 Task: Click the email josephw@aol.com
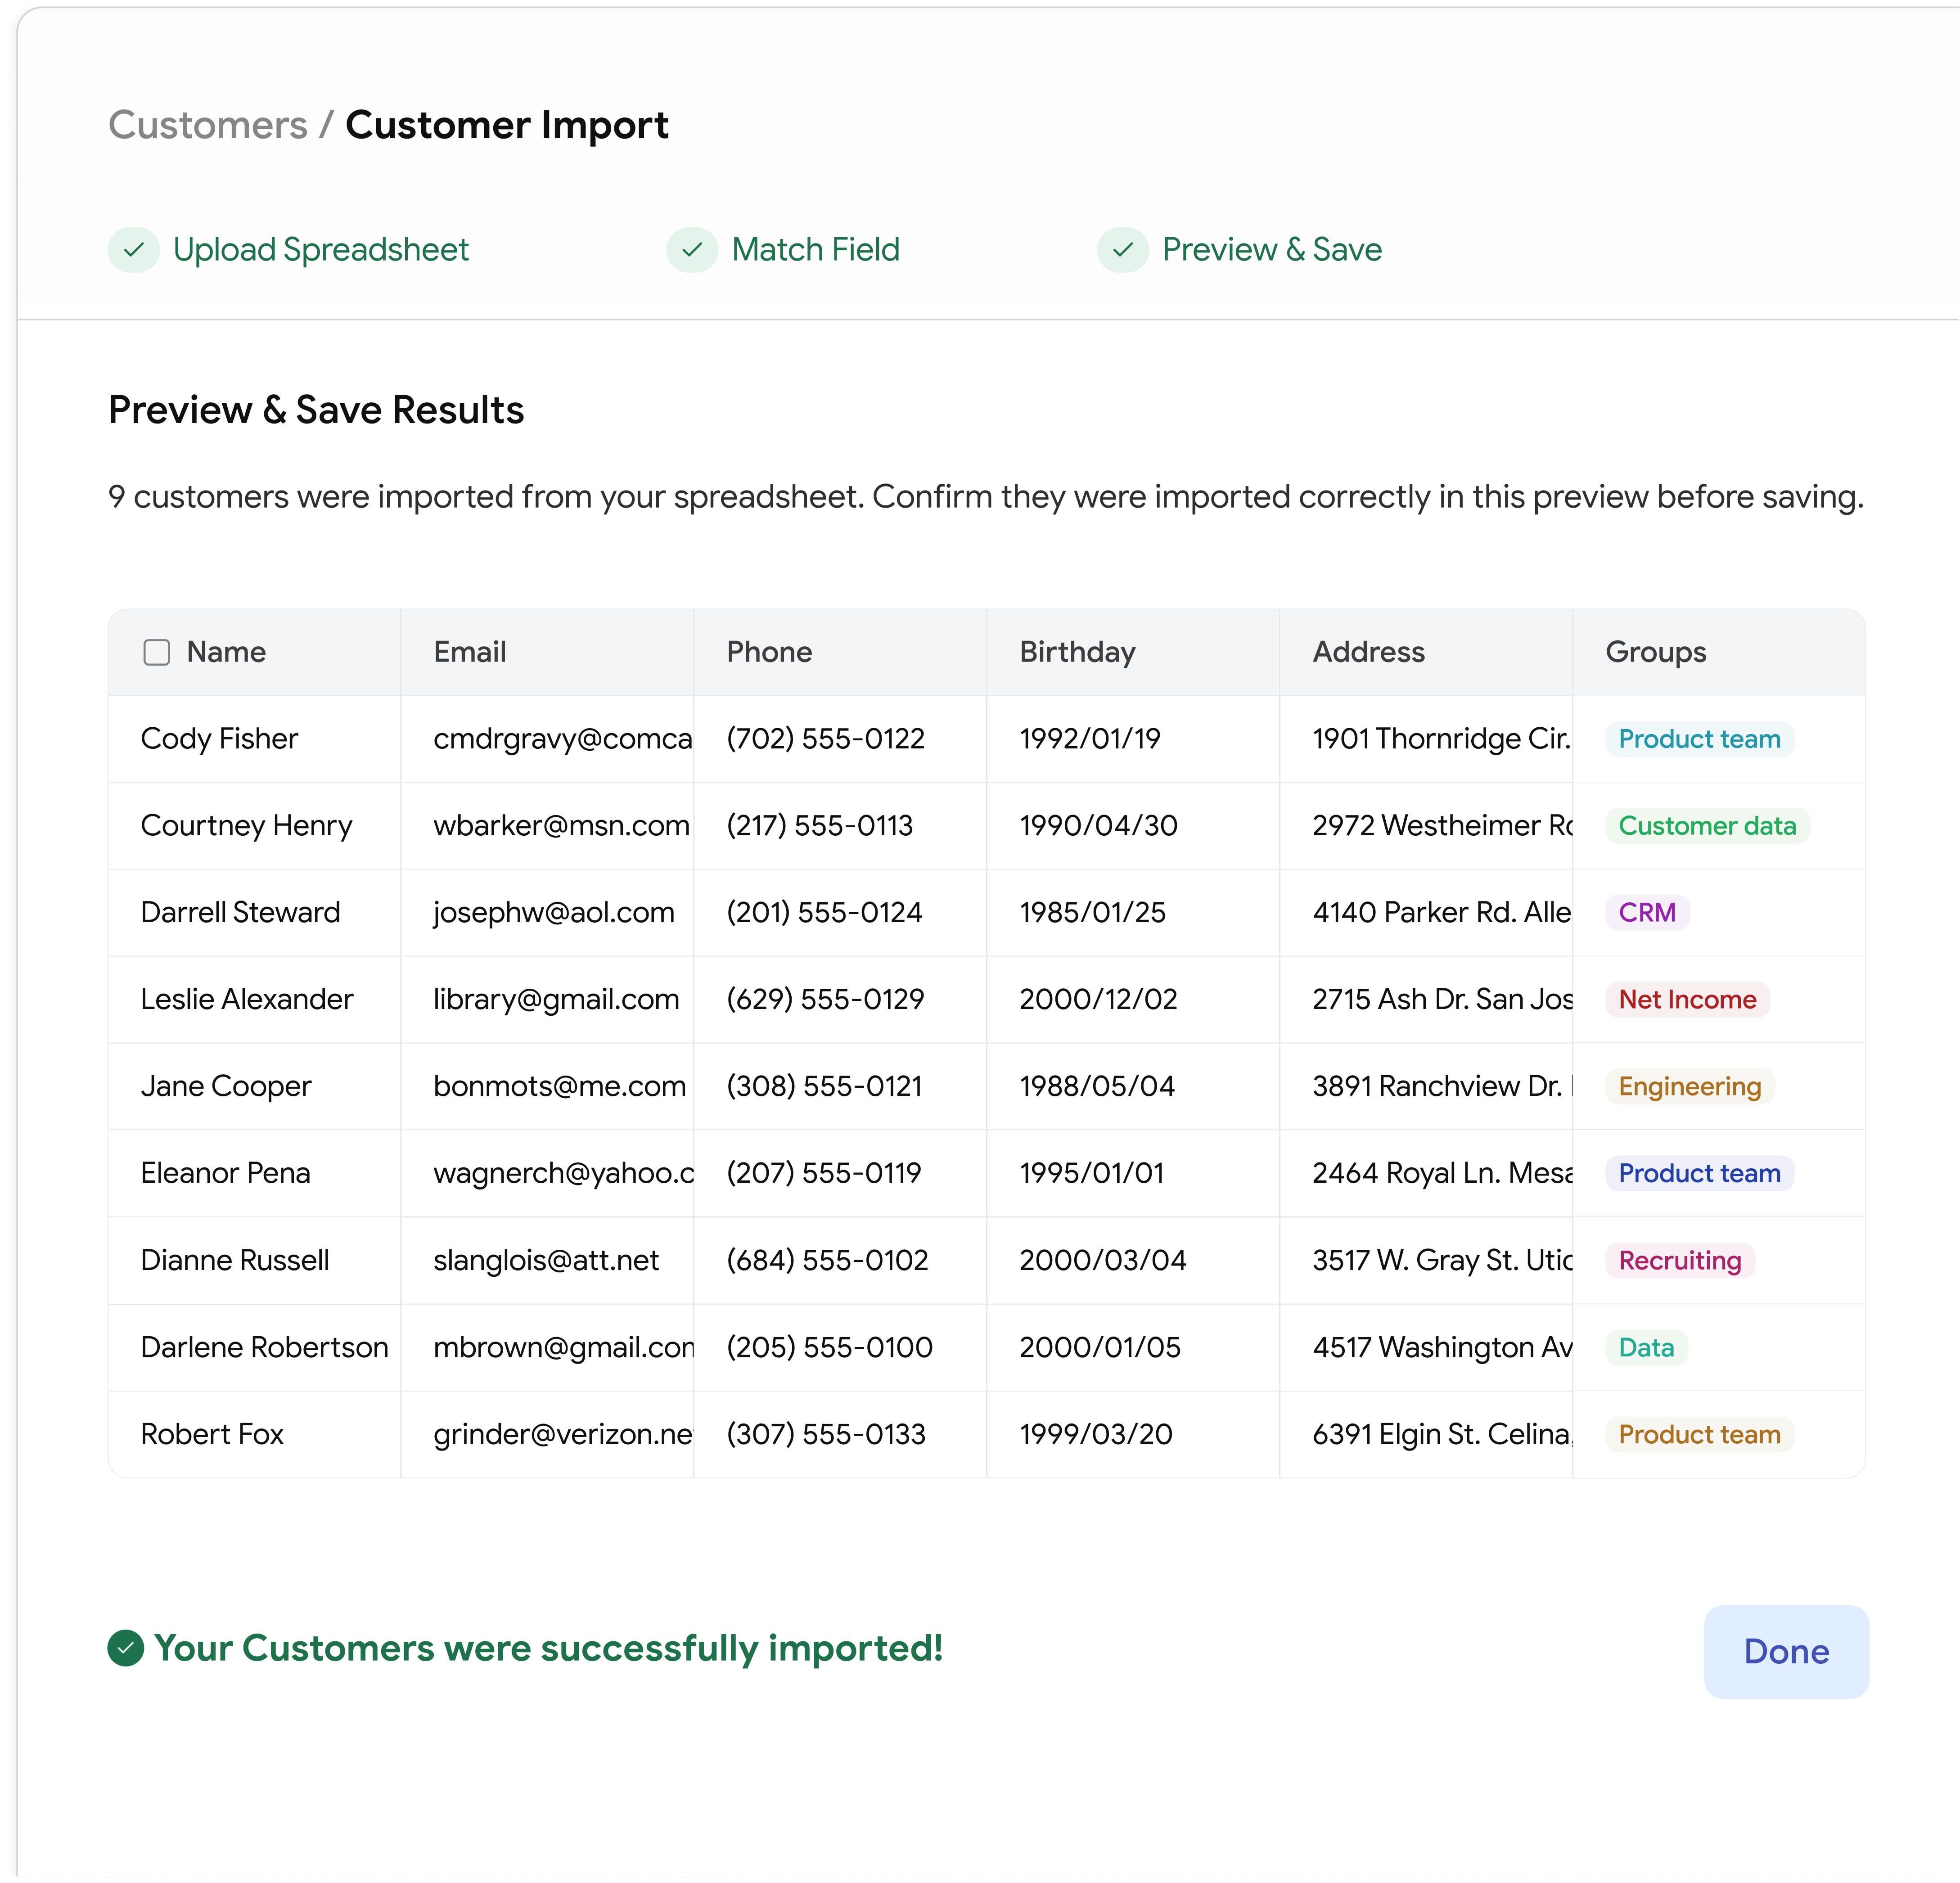(x=554, y=913)
